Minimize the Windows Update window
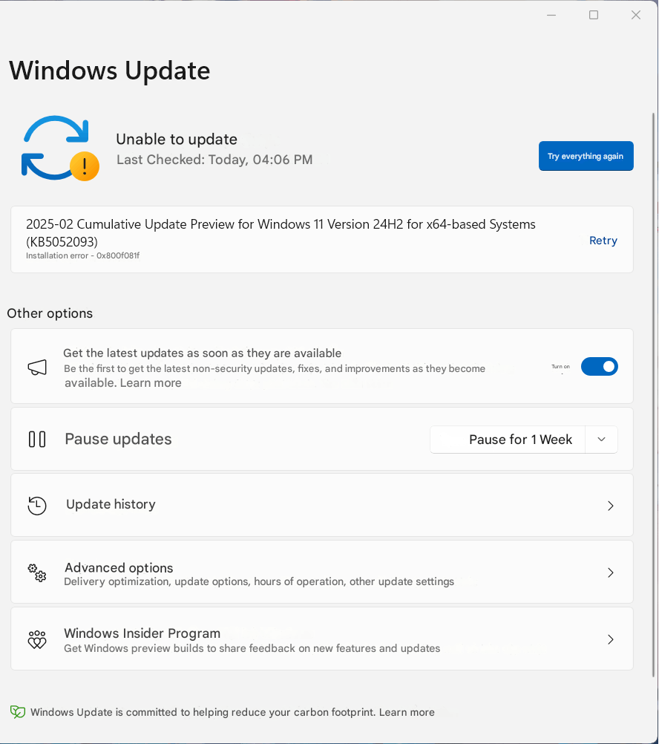The height and width of the screenshot is (744, 659). [x=551, y=15]
